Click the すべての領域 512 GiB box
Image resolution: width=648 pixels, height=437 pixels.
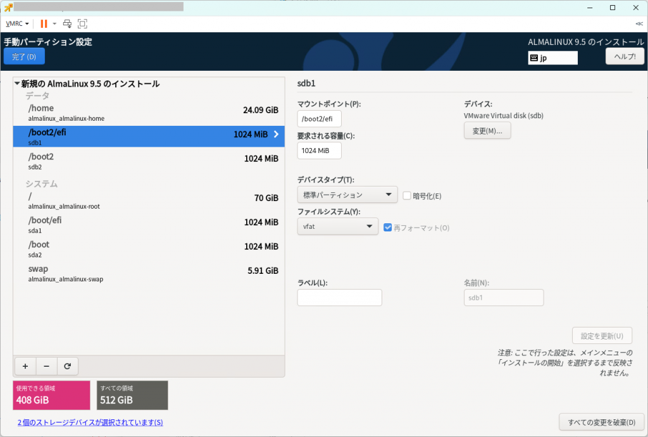click(132, 395)
